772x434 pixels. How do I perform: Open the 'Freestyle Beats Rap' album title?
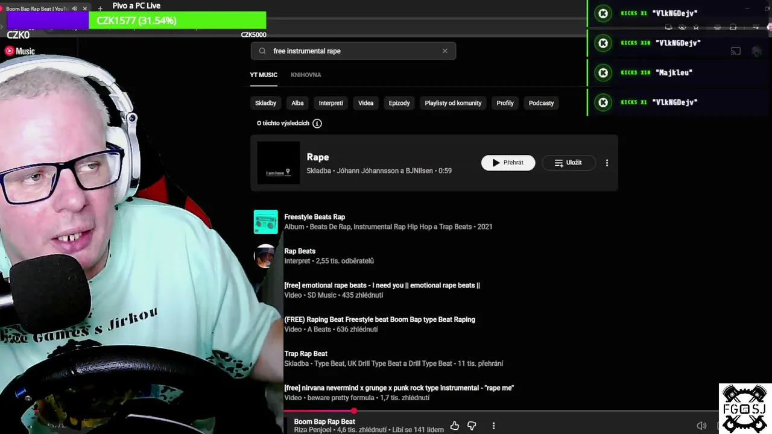pos(314,217)
